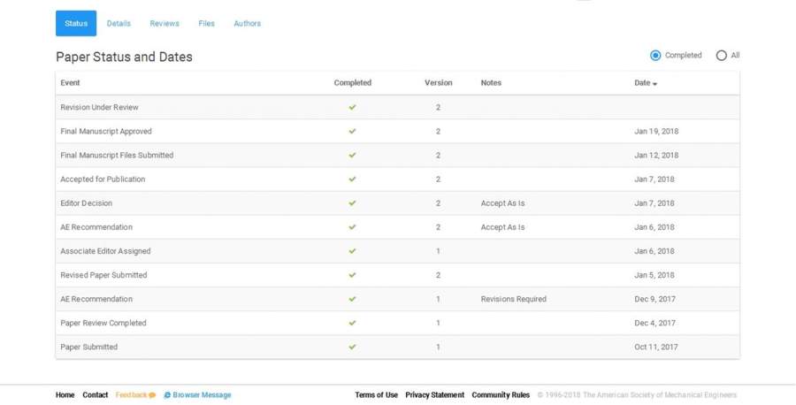Click the Revised Paper Submitted checkmark icon
This screenshot has width=796, height=405.
pos(352,275)
